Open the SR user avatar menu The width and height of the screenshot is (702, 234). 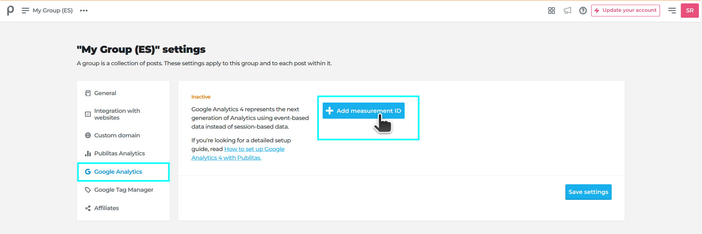pyautogui.click(x=690, y=11)
